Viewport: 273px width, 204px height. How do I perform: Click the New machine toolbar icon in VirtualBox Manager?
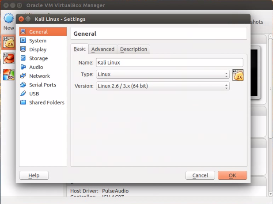tap(9, 18)
